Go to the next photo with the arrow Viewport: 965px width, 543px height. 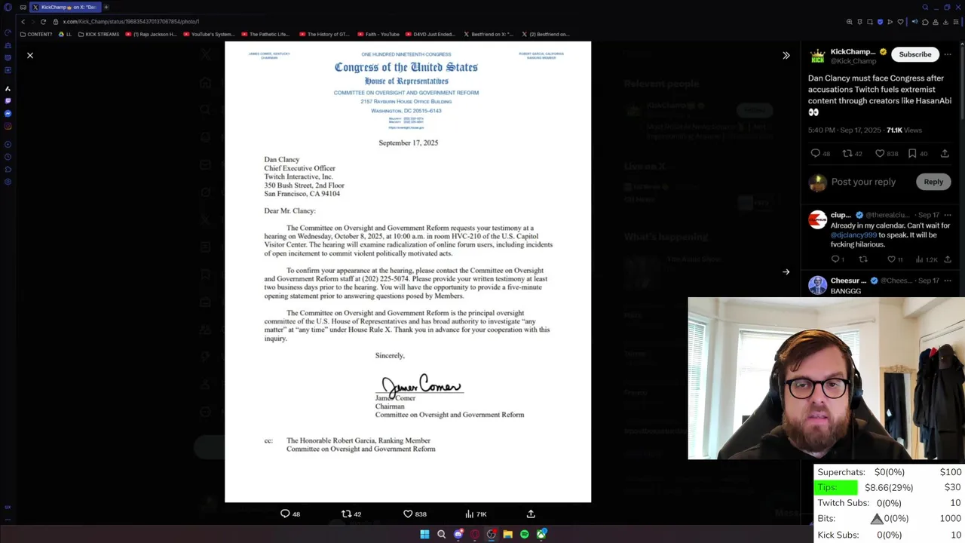pyautogui.click(x=786, y=272)
